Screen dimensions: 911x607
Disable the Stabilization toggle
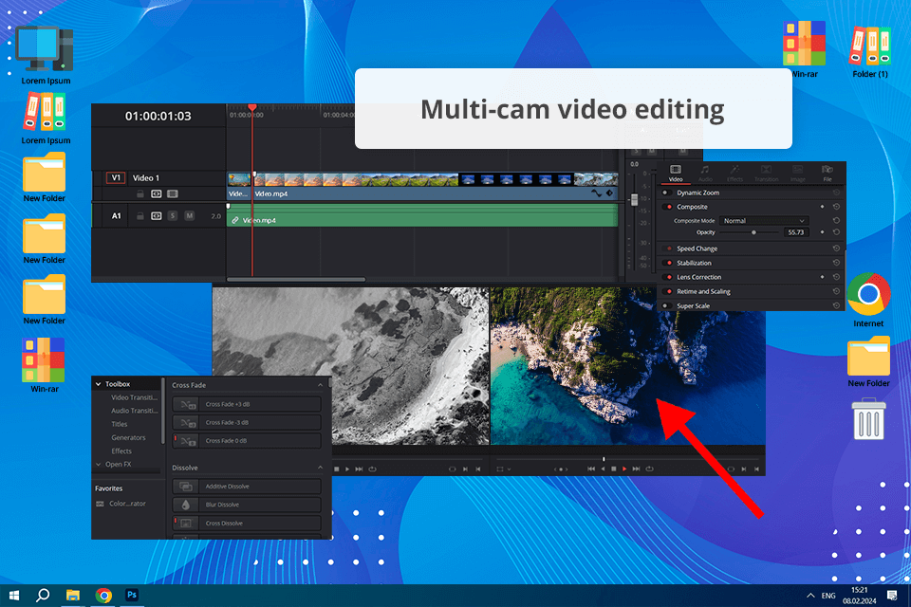(x=667, y=263)
